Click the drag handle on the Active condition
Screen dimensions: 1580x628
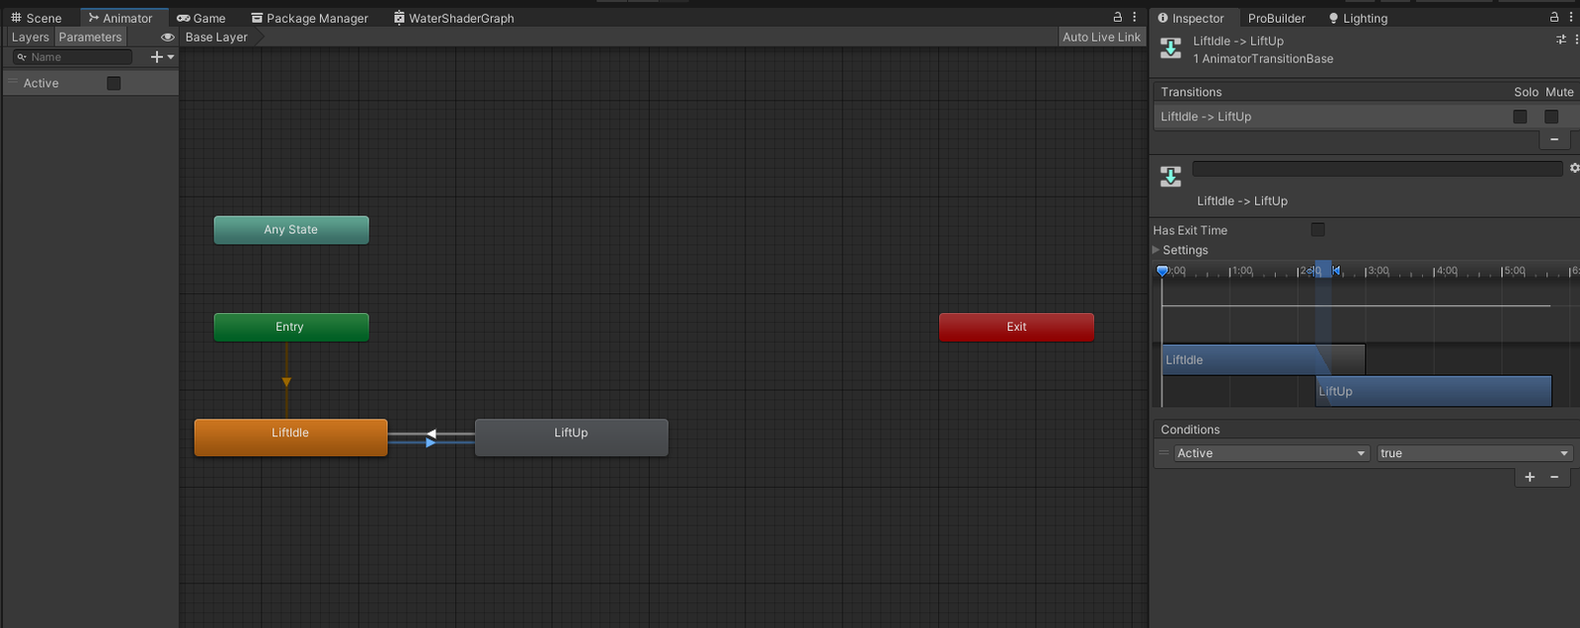click(1163, 453)
